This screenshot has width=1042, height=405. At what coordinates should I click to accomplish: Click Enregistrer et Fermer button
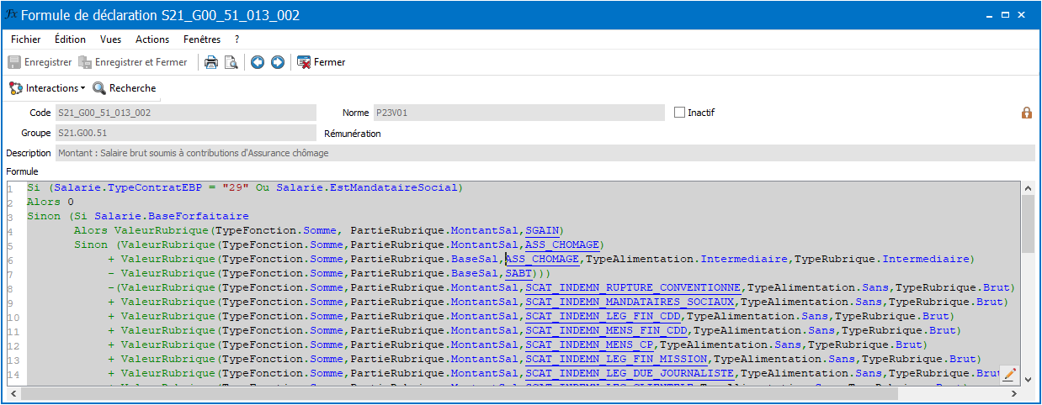(x=132, y=62)
